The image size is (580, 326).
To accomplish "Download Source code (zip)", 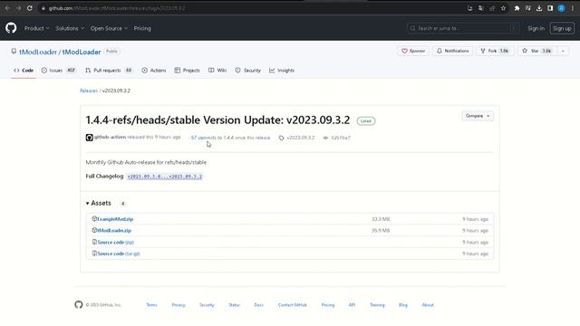I will pyautogui.click(x=115, y=242).
